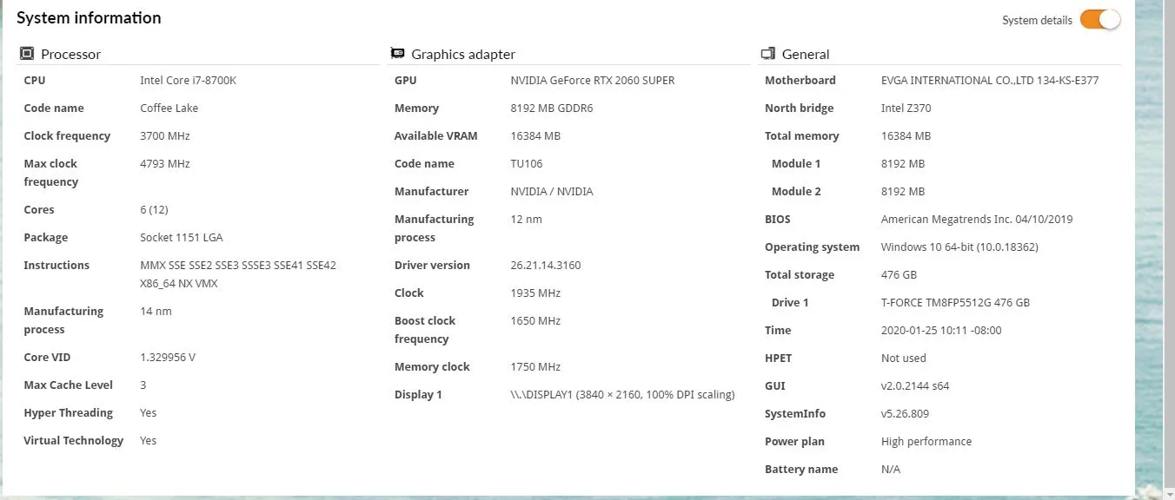Select the Intel Z370 north bridge value

tap(906, 109)
